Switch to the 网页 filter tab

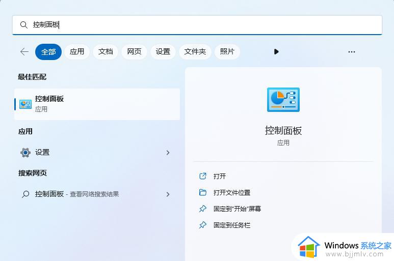click(134, 52)
